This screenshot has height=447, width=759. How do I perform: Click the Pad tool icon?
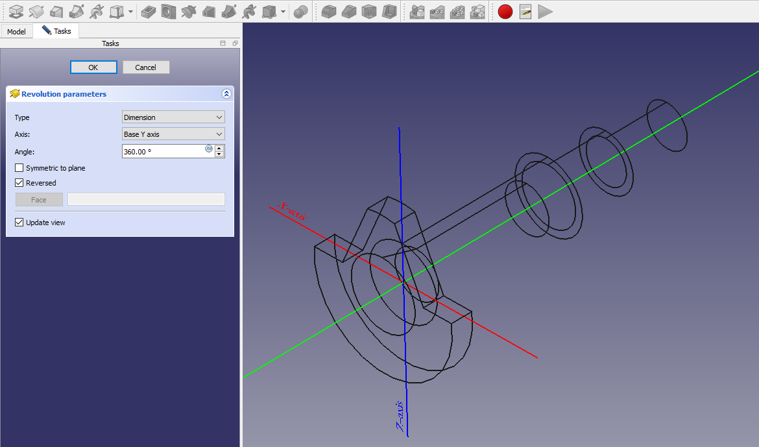click(17, 12)
